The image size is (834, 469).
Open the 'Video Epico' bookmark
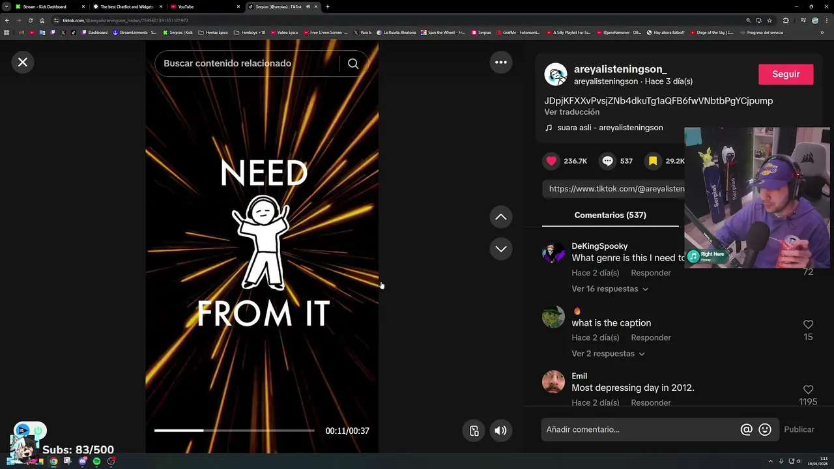click(x=284, y=33)
